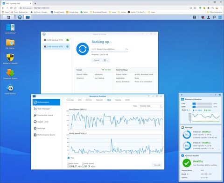
Task: Open the Type Transfer Rate dropdown
Action: pos(150,106)
